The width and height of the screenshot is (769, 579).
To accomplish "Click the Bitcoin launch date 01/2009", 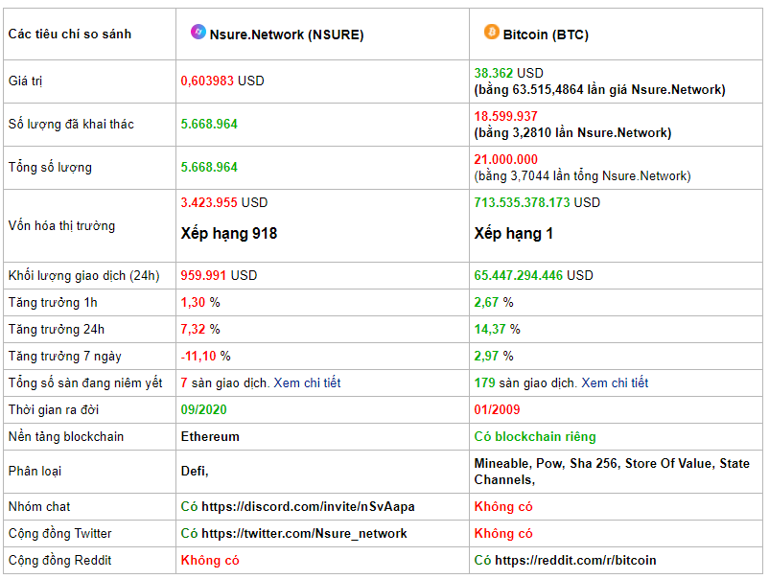I will [x=497, y=410].
